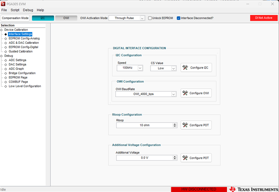Click the DIGITAL INTERFACE CONFIGURATION heading

tap(139, 48)
